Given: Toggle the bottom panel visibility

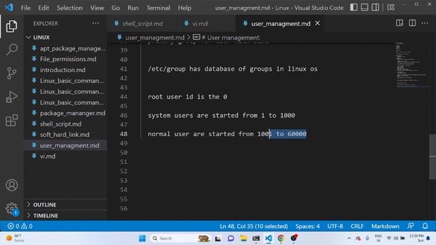Looking at the screenshot, I should (x=364, y=7).
